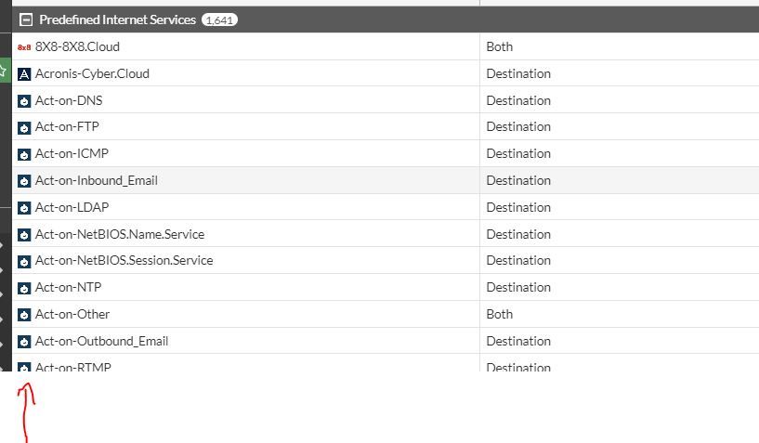Collapse the Predefined Internet Services group

[26, 20]
